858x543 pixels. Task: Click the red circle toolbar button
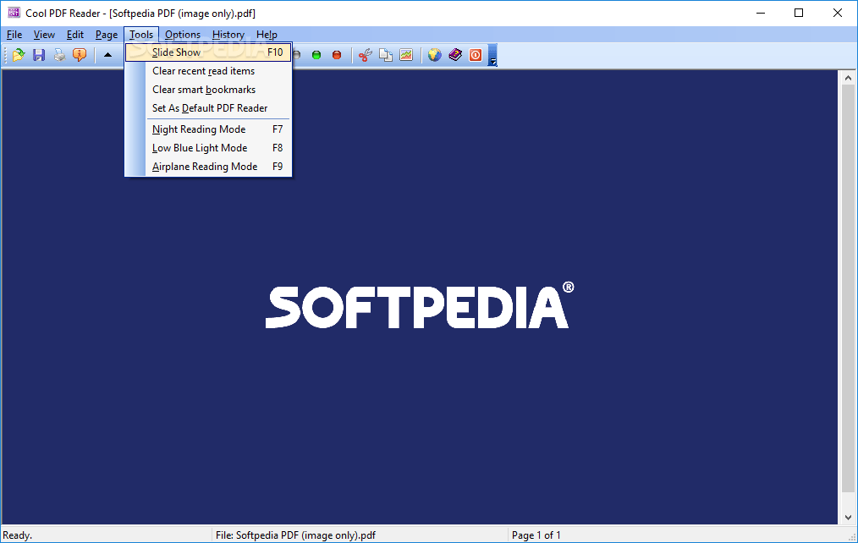pyautogui.click(x=337, y=55)
